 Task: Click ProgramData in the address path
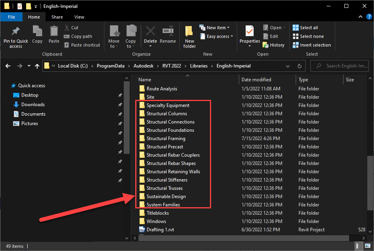coord(110,66)
